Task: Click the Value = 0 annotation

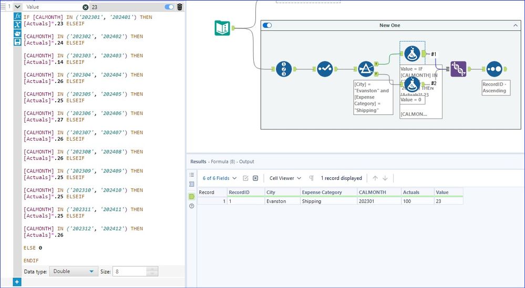Action: point(412,100)
